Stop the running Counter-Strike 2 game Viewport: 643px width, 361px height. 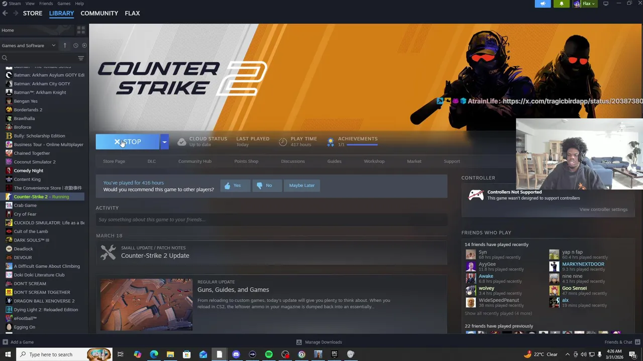click(128, 142)
